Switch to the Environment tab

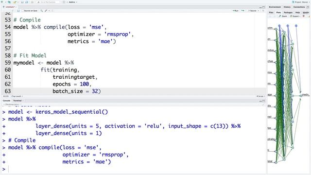[x=275, y=7]
